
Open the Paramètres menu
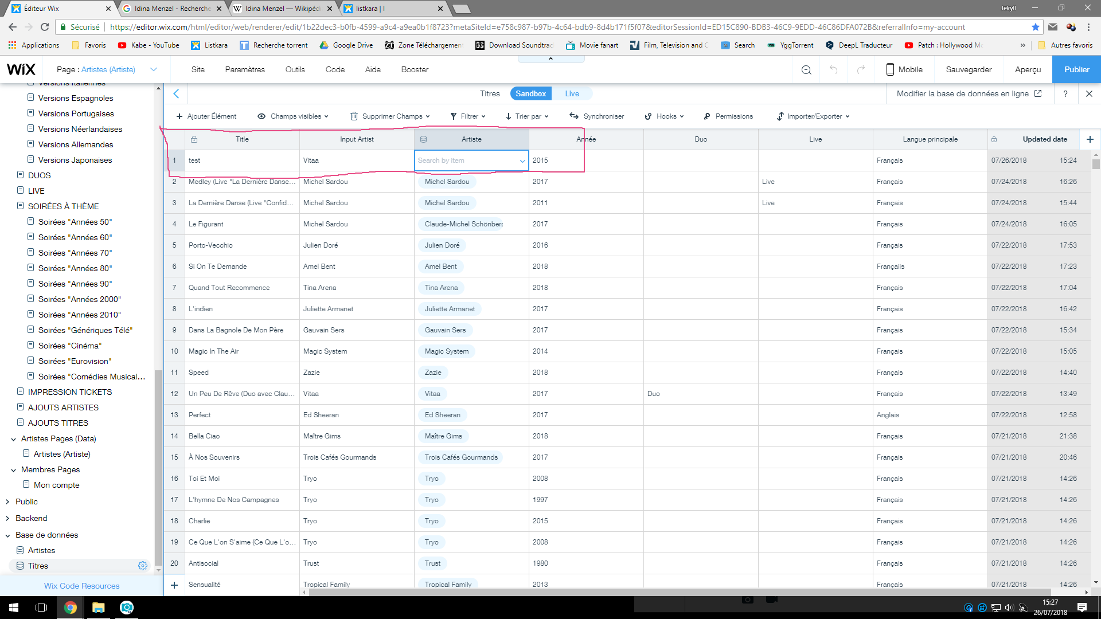point(245,69)
